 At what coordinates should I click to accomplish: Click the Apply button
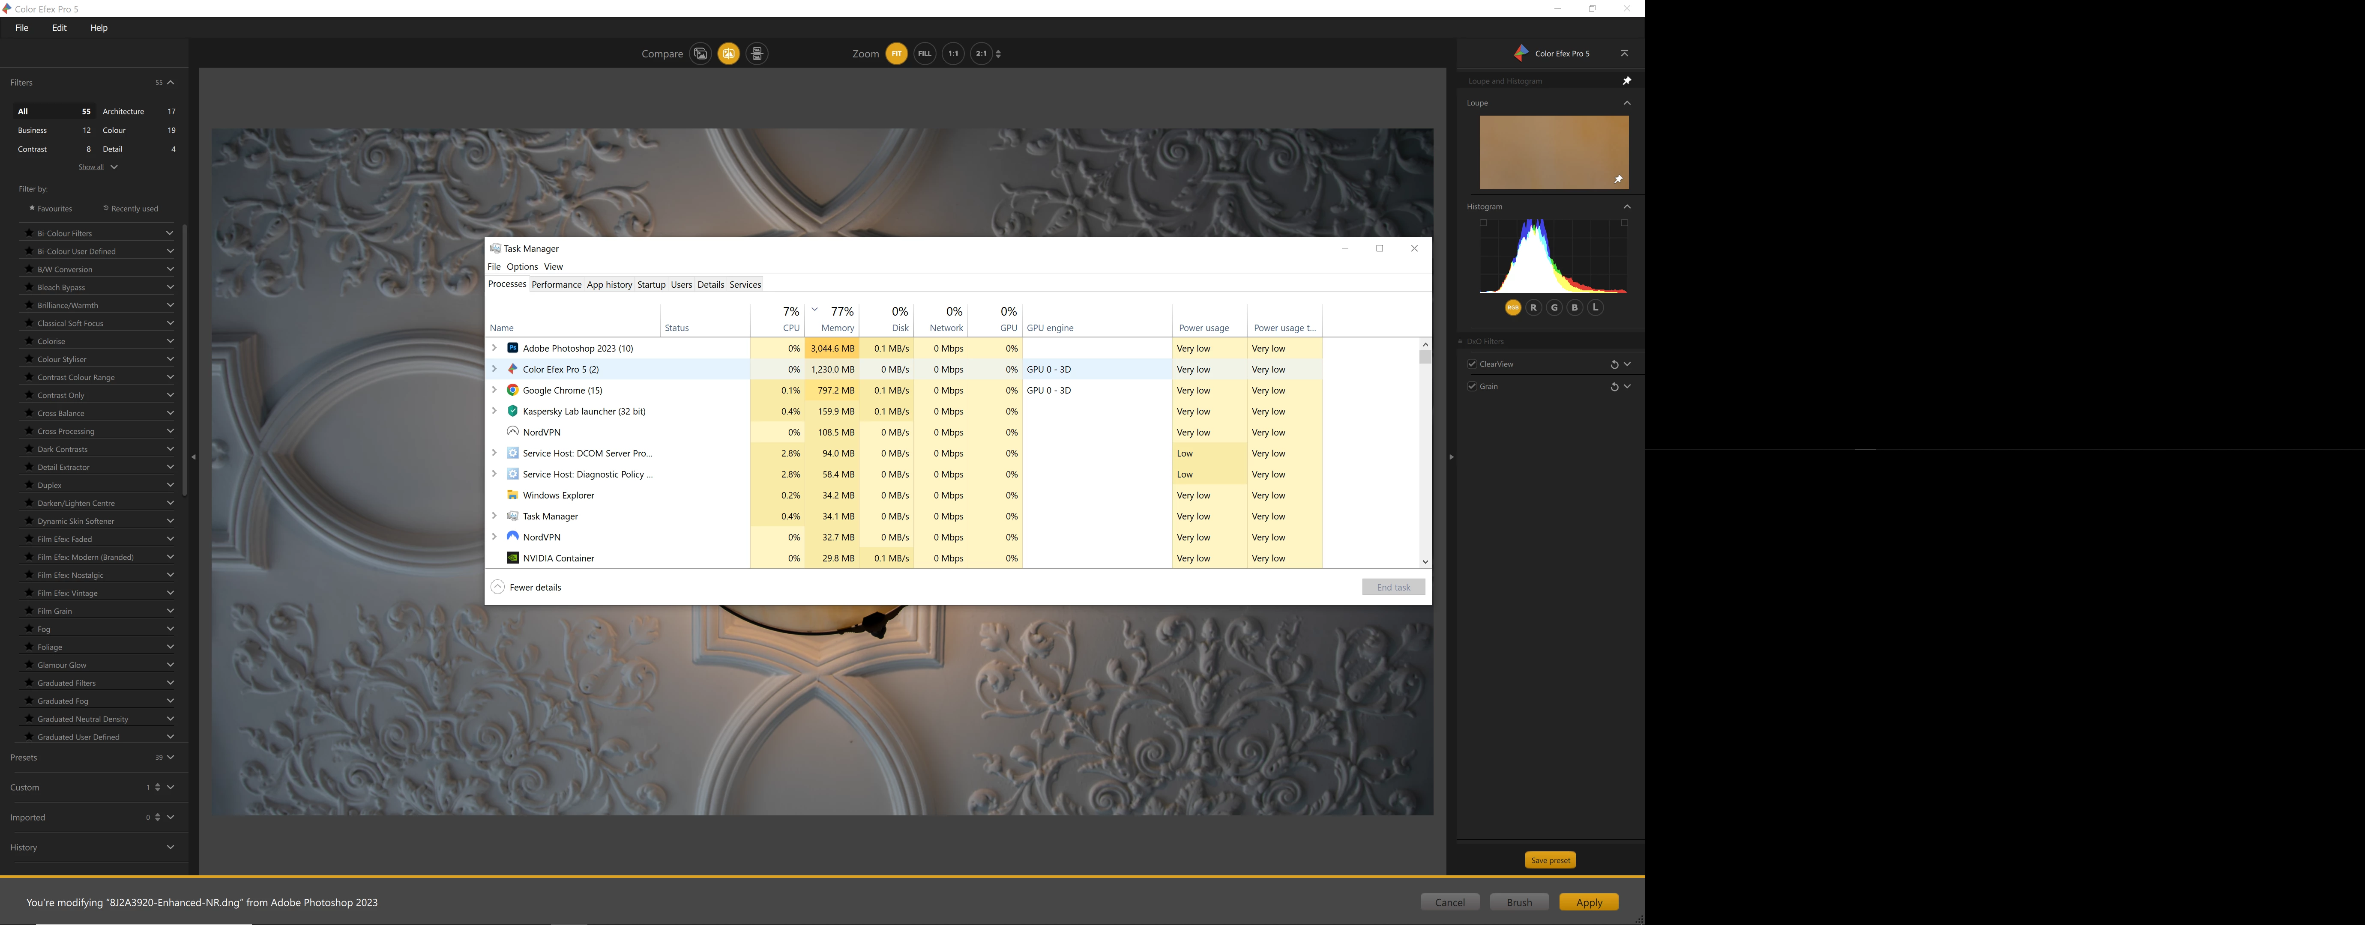tap(1588, 902)
